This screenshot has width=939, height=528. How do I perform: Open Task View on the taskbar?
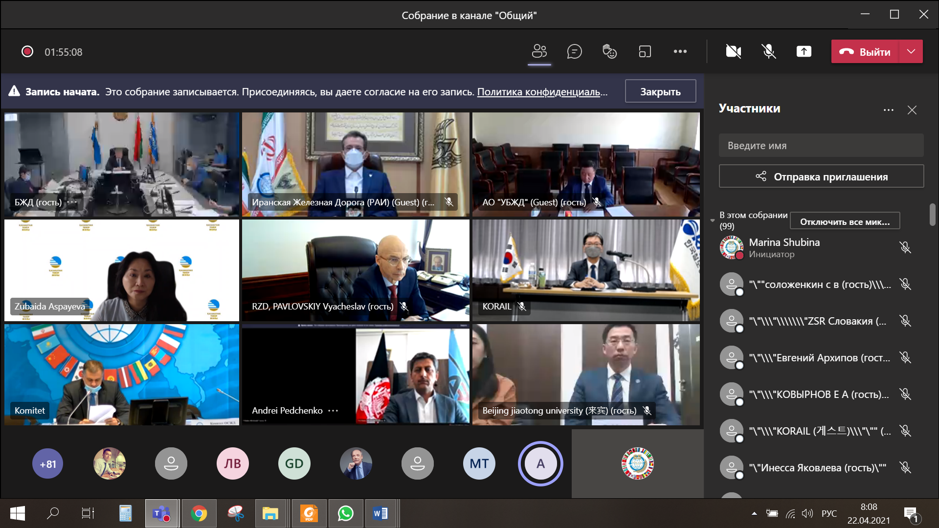[88, 513]
